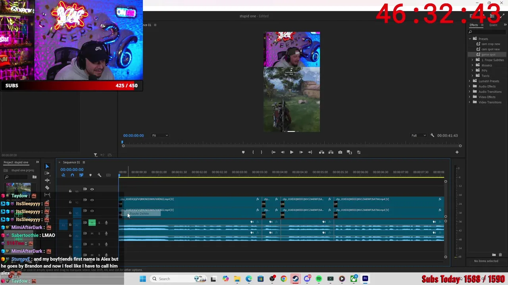
Task: Open Spotify from the taskbar
Action: coord(319,279)
